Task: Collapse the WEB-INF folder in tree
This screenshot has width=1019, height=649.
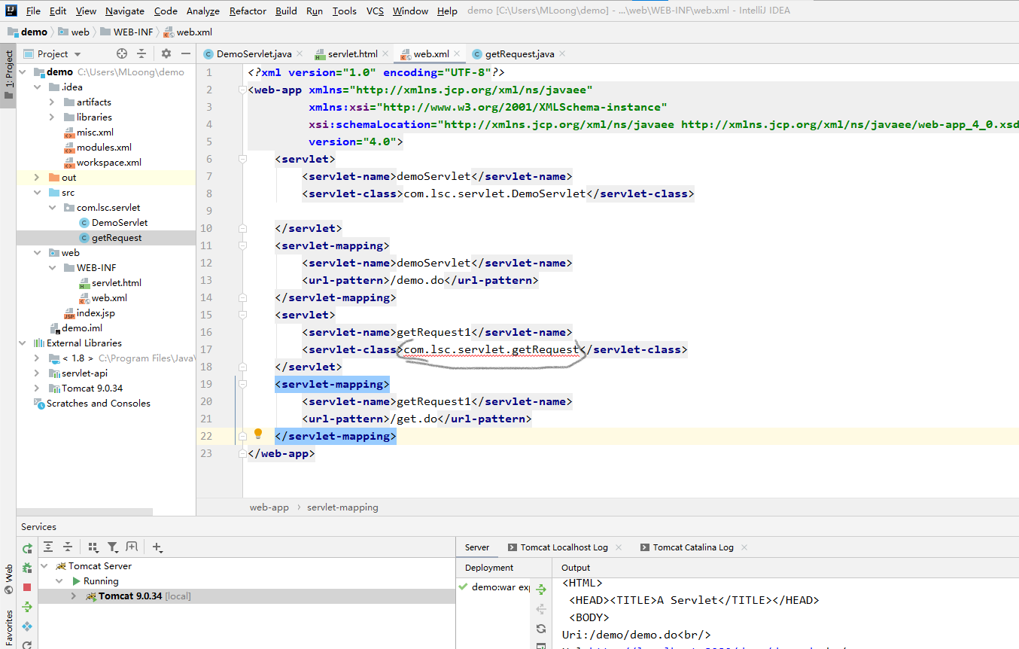Action: 52,268
